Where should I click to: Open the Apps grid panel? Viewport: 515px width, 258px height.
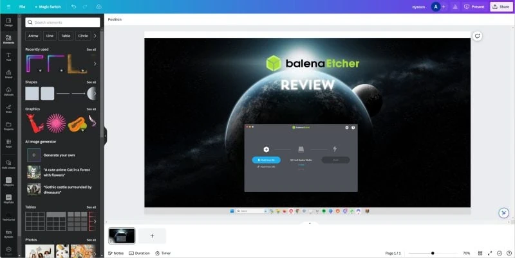8,144
